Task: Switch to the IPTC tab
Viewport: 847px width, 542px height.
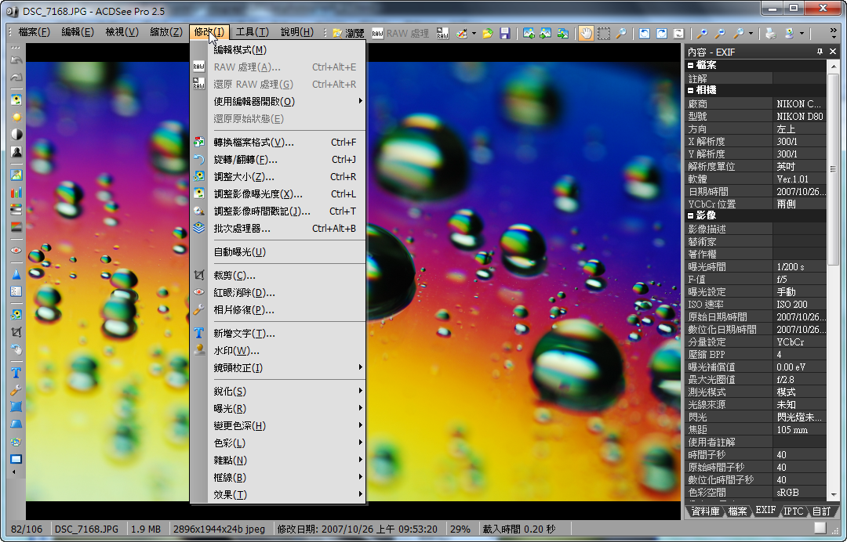Action: [x=794, y=511]
